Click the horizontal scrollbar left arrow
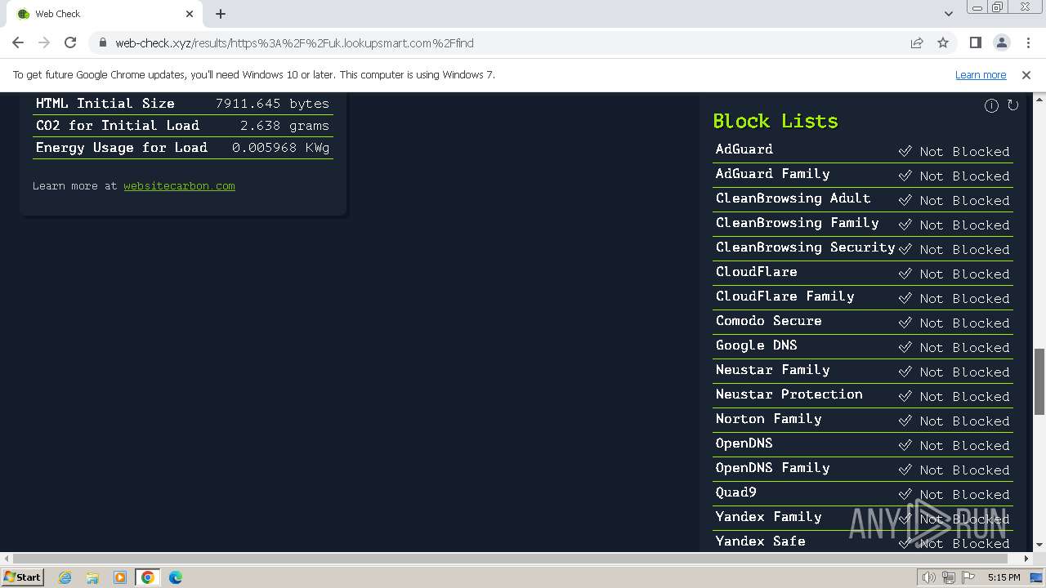This screenshot has height=588, width=1046. (x=6, y=559)
